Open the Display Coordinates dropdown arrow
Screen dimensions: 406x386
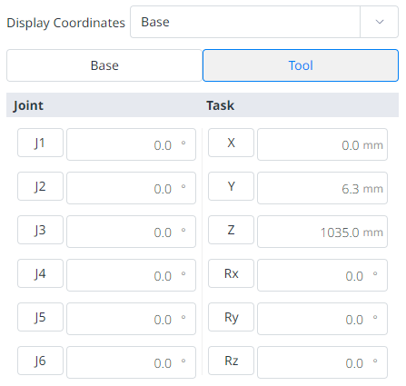point(379,22)
